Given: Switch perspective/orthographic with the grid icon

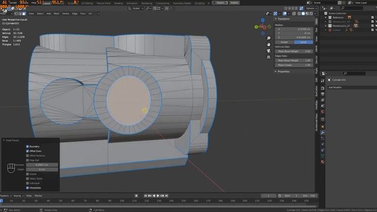Looking at the screenshot, I should click(269, 57).
